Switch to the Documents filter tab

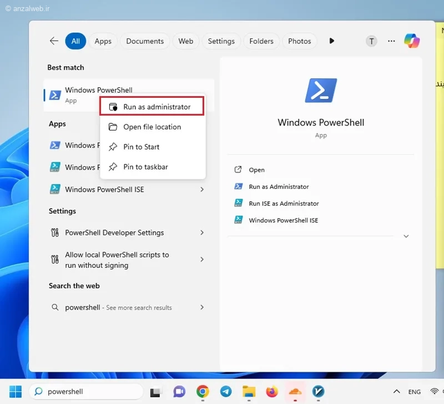(145, 41)
